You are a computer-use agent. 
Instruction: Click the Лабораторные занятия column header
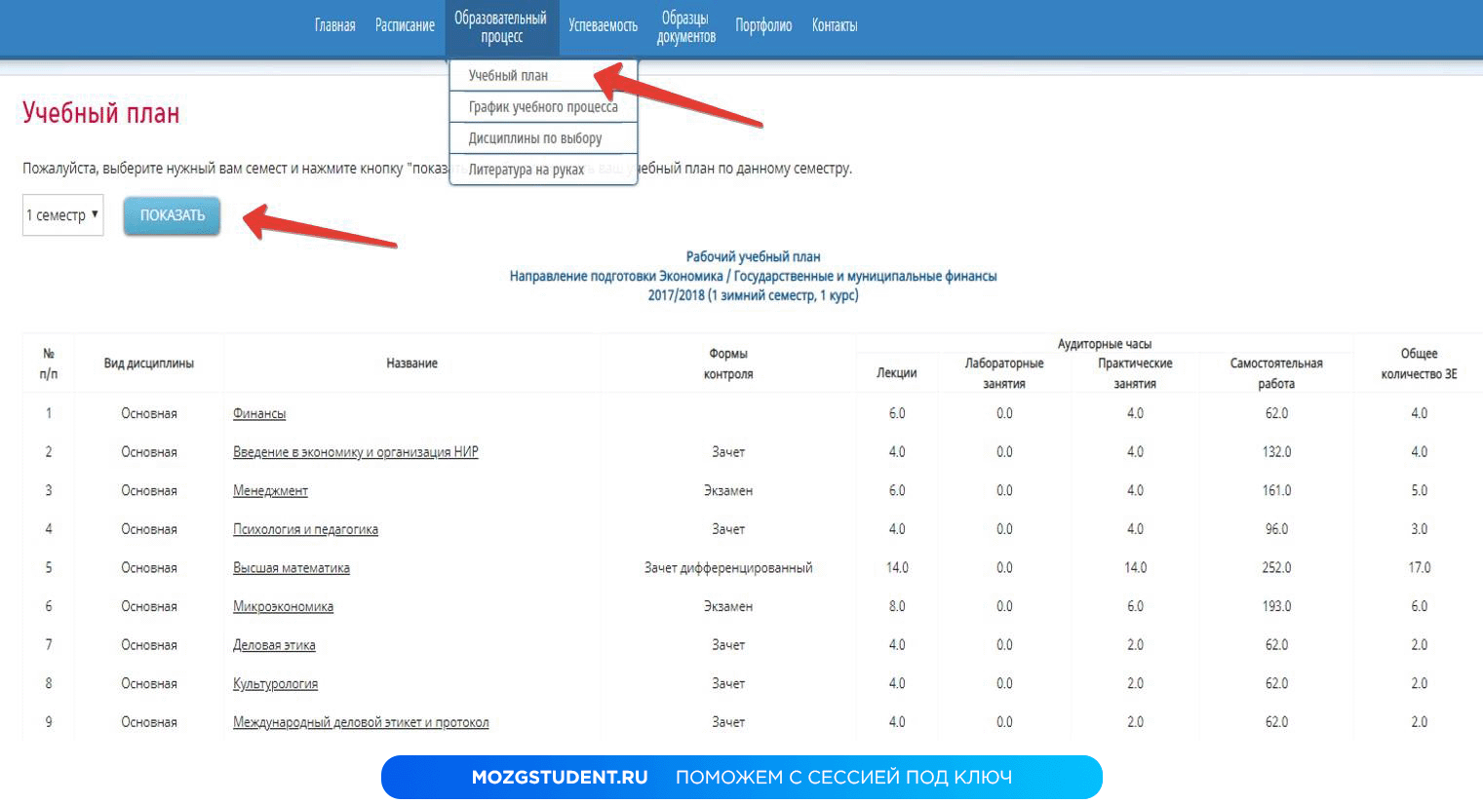tap(1004, 373)
